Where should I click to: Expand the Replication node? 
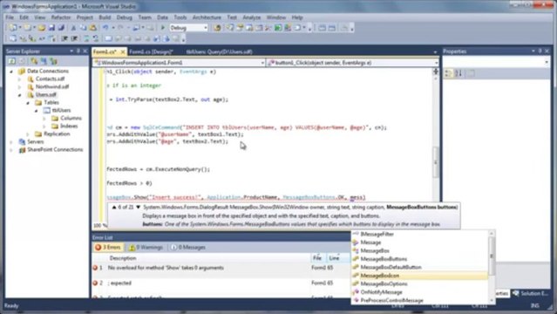[28, 134]
